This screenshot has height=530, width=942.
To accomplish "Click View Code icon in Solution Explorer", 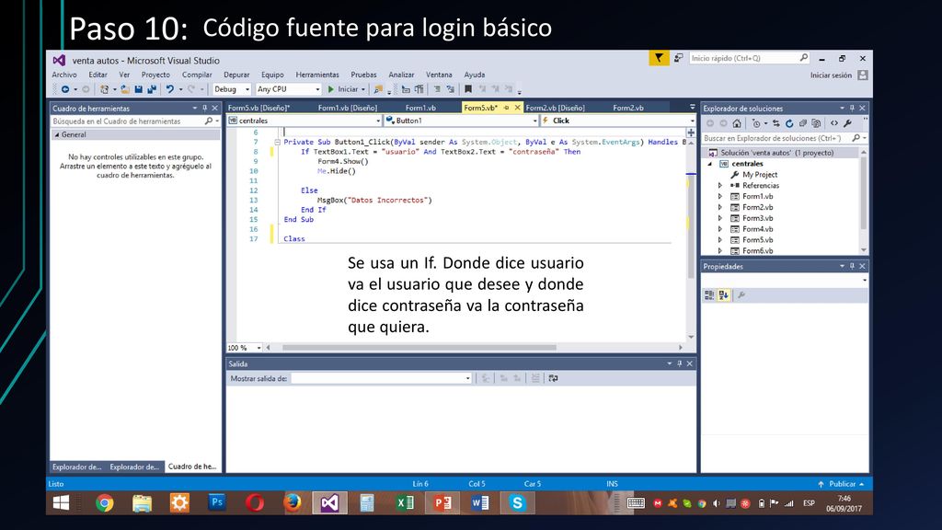I will click(833, 123).
